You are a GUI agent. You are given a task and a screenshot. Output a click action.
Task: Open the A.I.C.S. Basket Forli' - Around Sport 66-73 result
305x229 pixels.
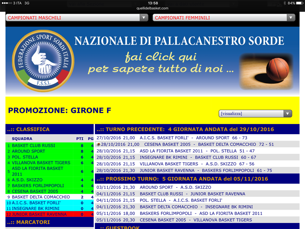tap(197, 138)
